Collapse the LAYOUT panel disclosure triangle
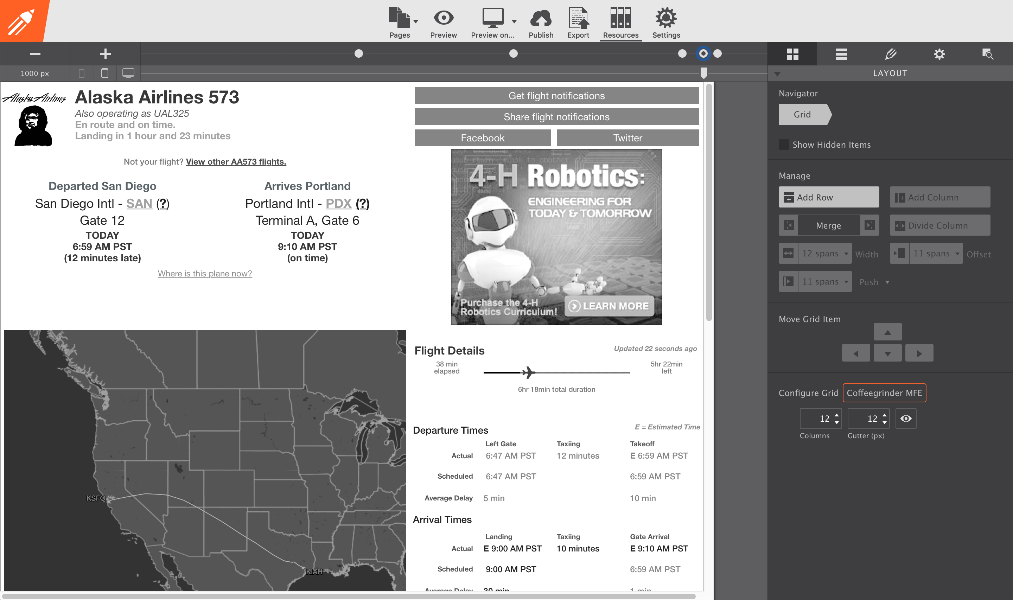Screen dimensions: 1013x600 [x=777, y=74]
